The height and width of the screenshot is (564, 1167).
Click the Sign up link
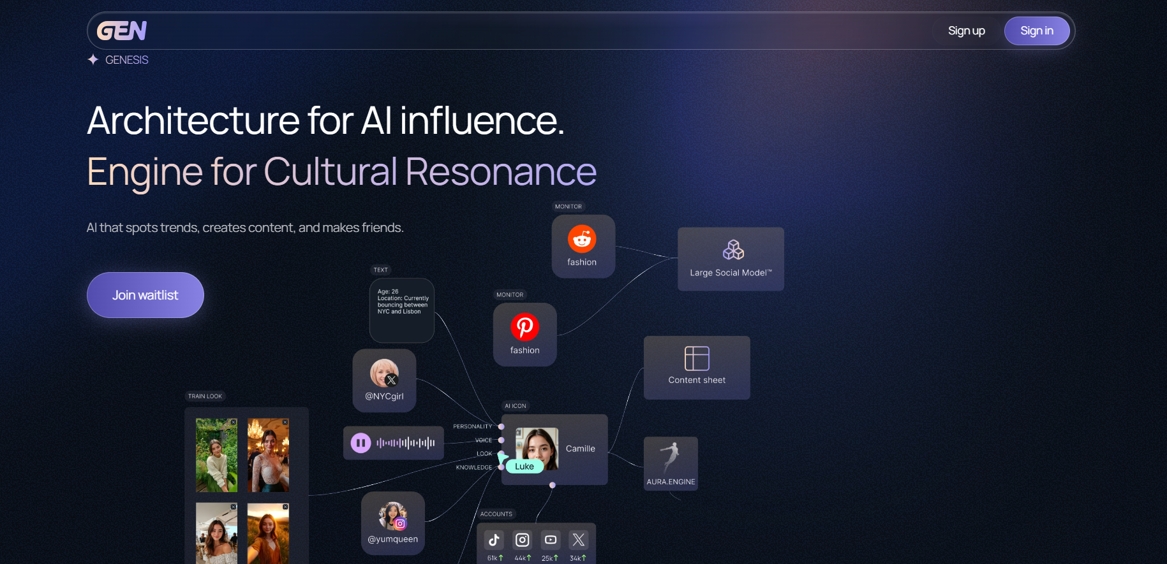(966, 31)
